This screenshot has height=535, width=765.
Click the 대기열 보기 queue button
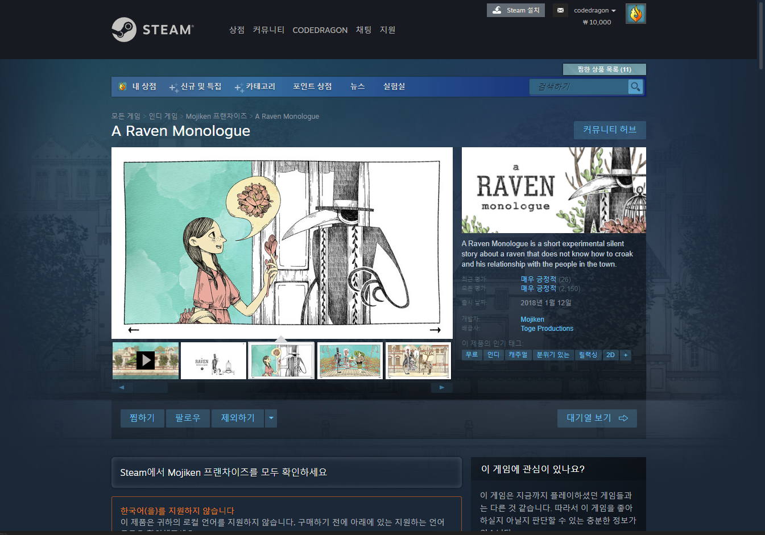click(597, 418)
